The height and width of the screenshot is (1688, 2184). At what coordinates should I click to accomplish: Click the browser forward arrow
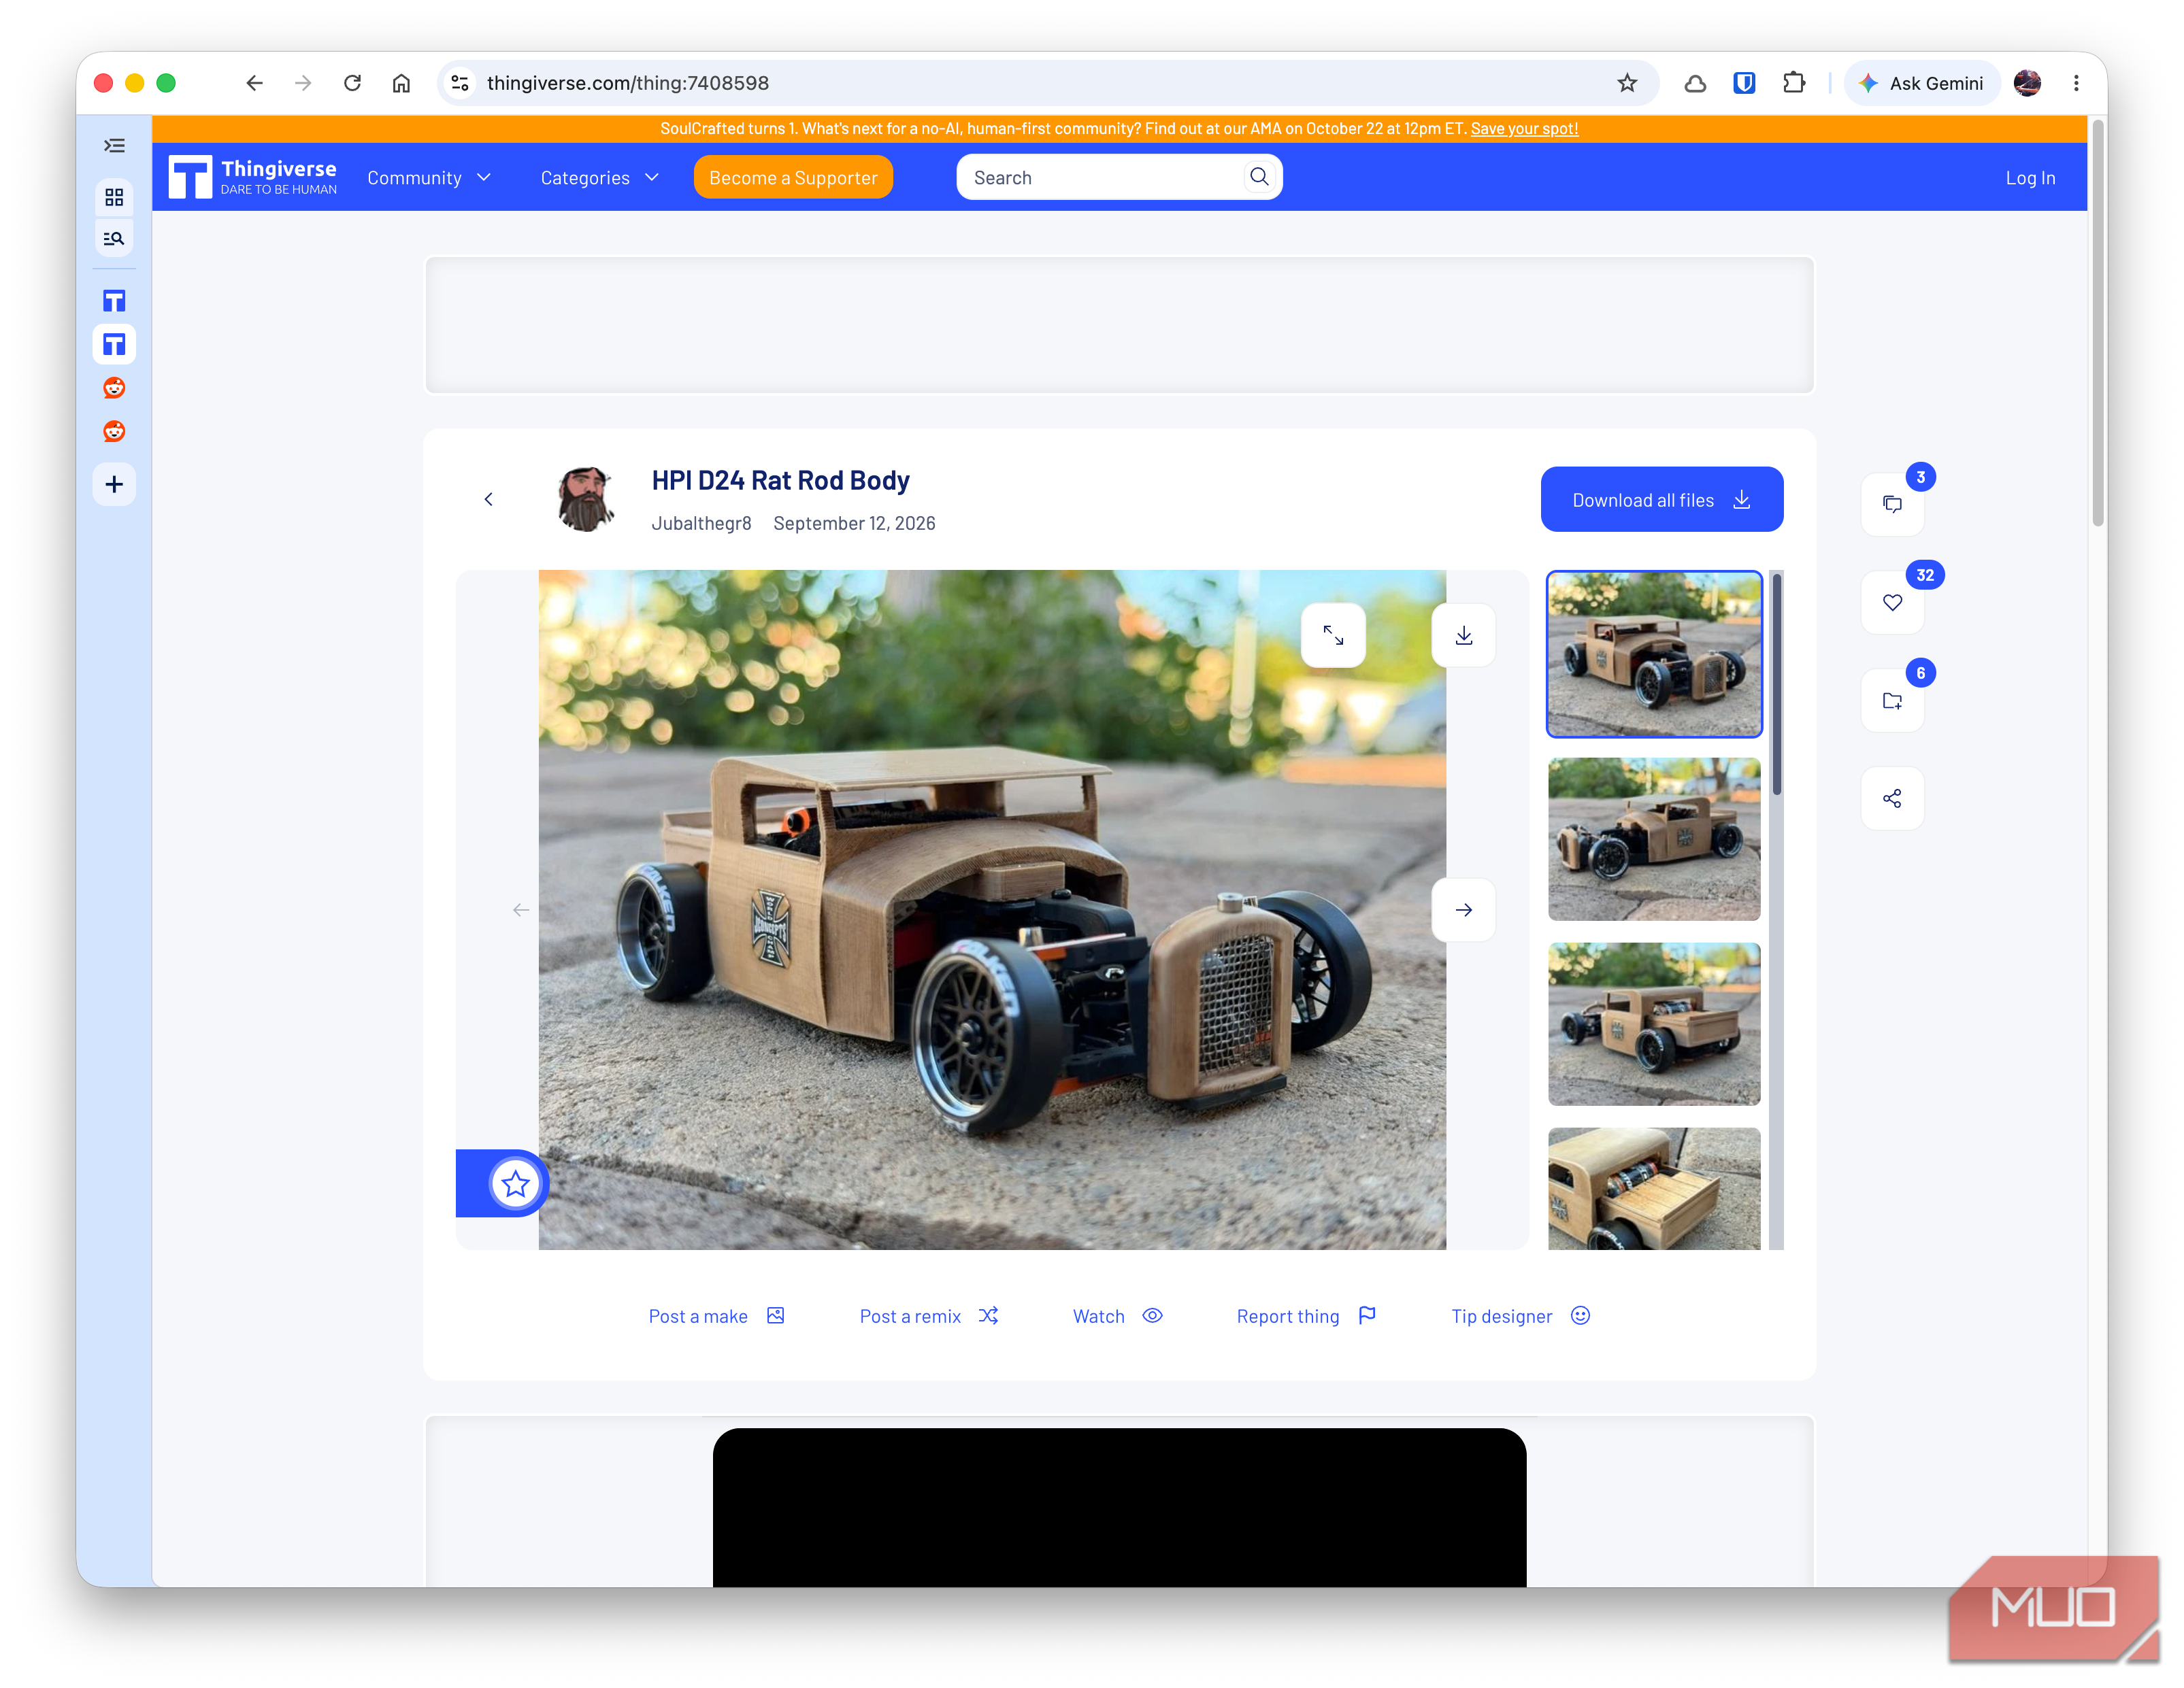click(303, 83)
